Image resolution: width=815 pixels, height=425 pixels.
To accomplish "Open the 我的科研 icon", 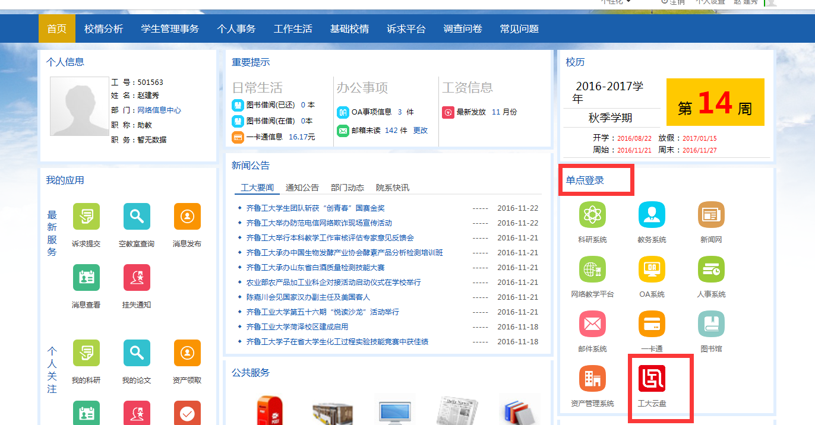I will (x=86, y=353).
